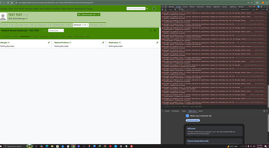Switch to DevTools Application tab
The image size is (269, 148).
coord(216,7)
